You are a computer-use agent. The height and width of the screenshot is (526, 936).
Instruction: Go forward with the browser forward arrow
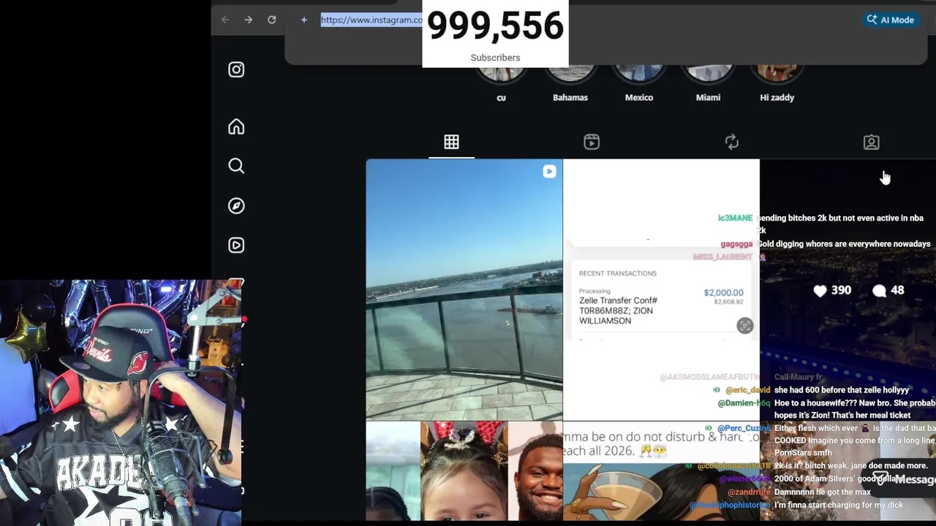[249, 20]
